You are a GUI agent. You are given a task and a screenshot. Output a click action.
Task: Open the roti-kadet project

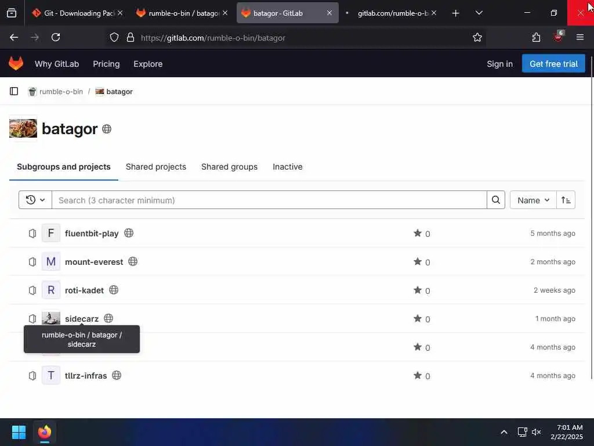pyautogui.click(x=84, y=290)
